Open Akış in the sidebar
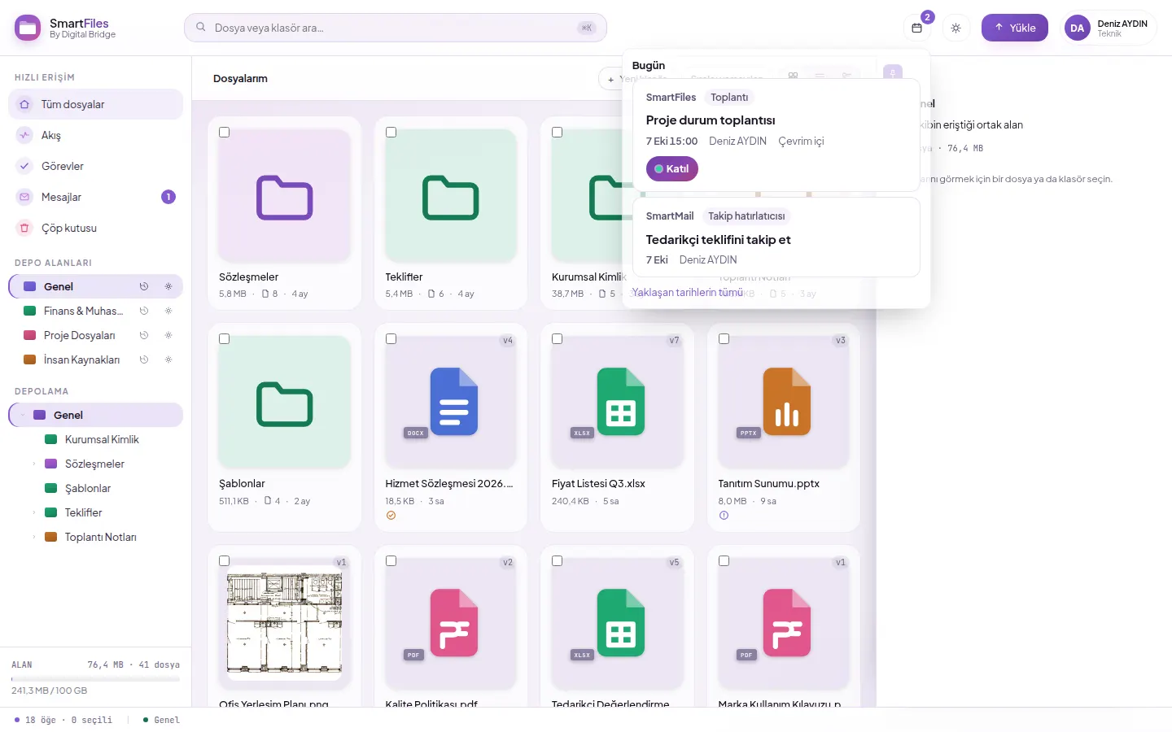 coord(95,135)
